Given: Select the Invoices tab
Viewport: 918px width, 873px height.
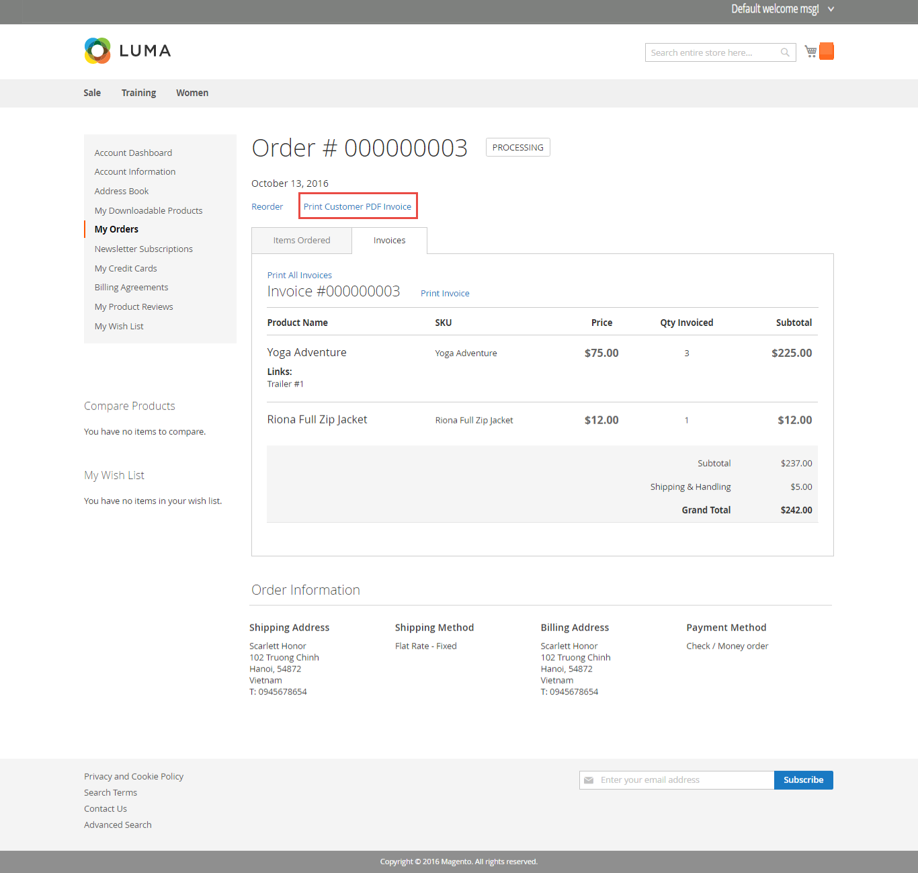Looking at the screenshot, I should [389, 240].
